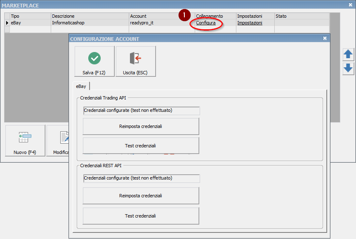The width and height of the screenshot is (356, 239).
Task: Click the Descrizione column header
Action: coord(90,16)
